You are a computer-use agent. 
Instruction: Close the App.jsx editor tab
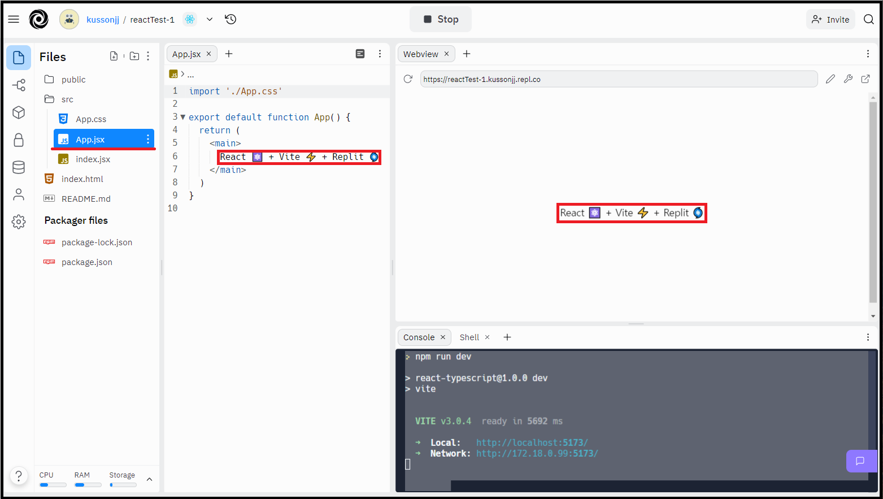click(208, 54)
